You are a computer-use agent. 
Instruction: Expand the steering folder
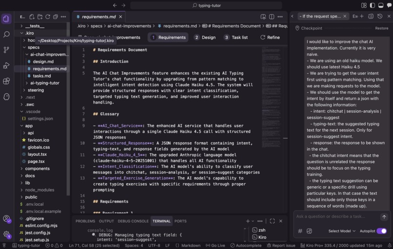tap(24, 90)
